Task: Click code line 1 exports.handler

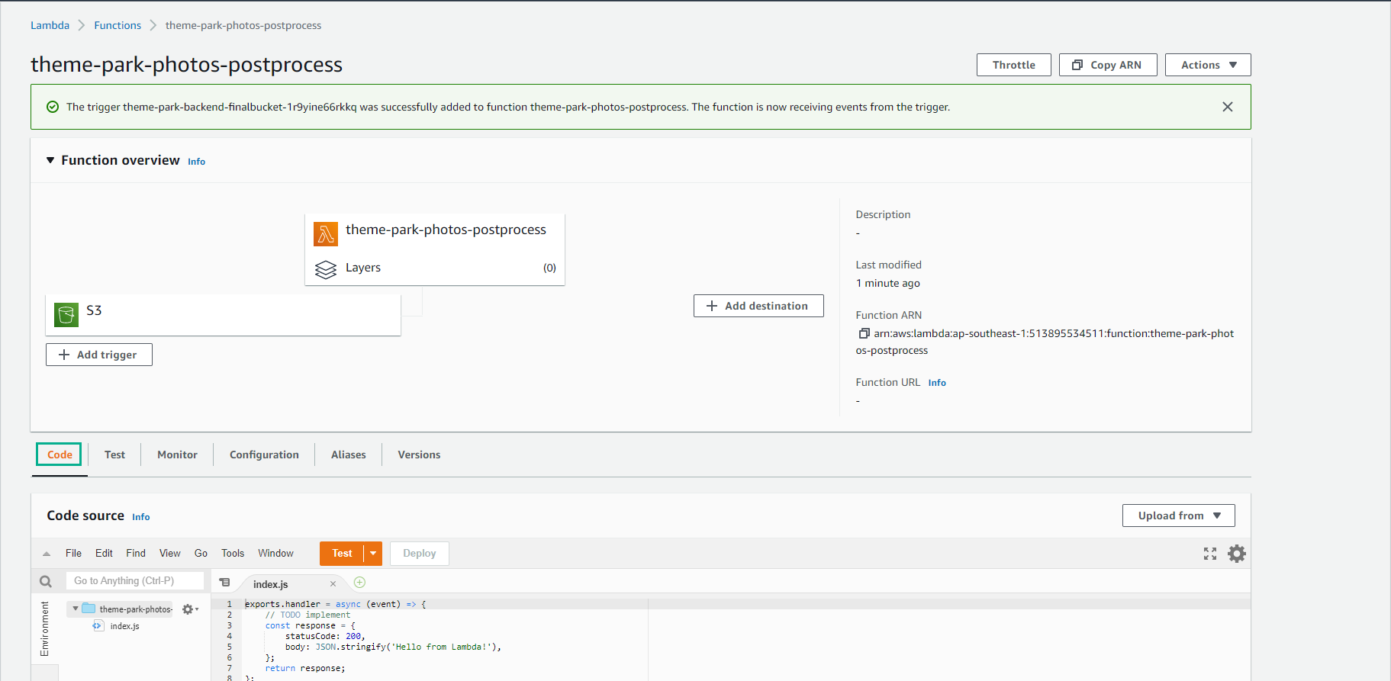Action: (x=336, y=604)
